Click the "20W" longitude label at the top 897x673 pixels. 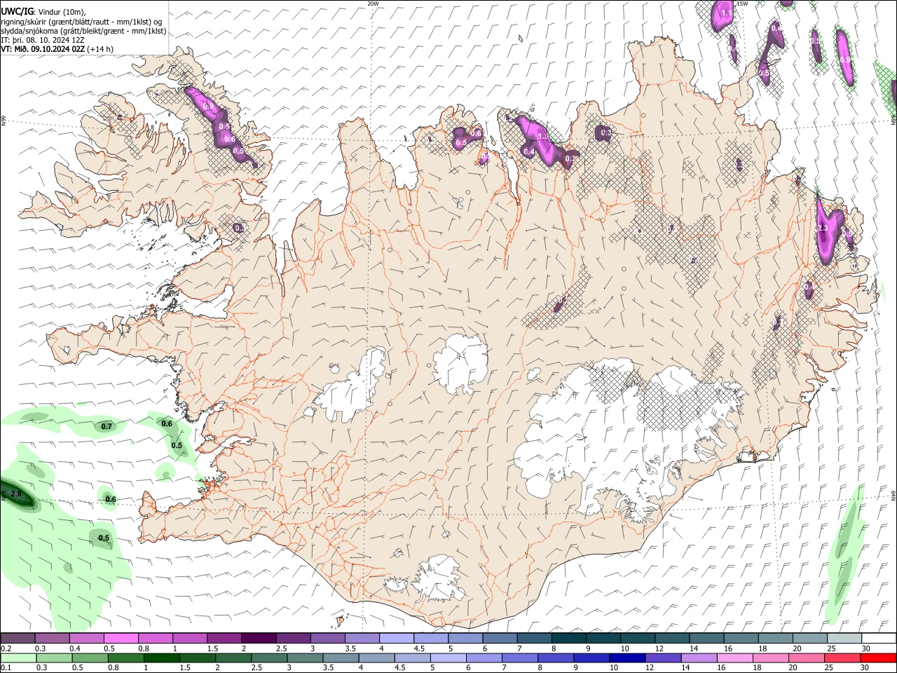pos(373,4)
